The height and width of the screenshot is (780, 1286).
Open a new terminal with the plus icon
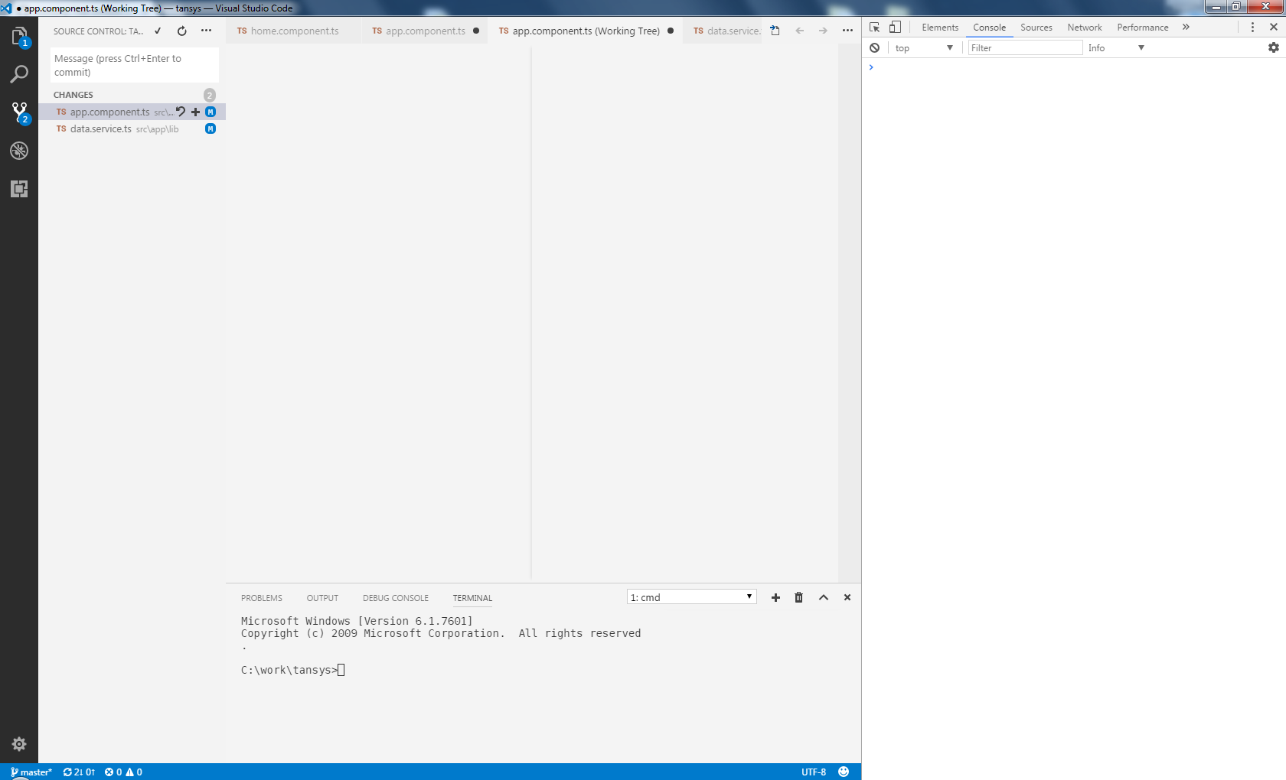pyautogui.click(x=775, y=597)
